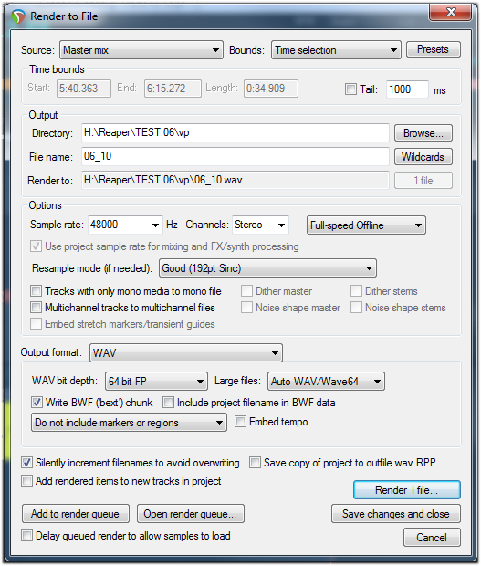Viewport: 481px width, 566px height.
Task: Enable Tracks with only mono media to mono file
Action: point(36,291)
